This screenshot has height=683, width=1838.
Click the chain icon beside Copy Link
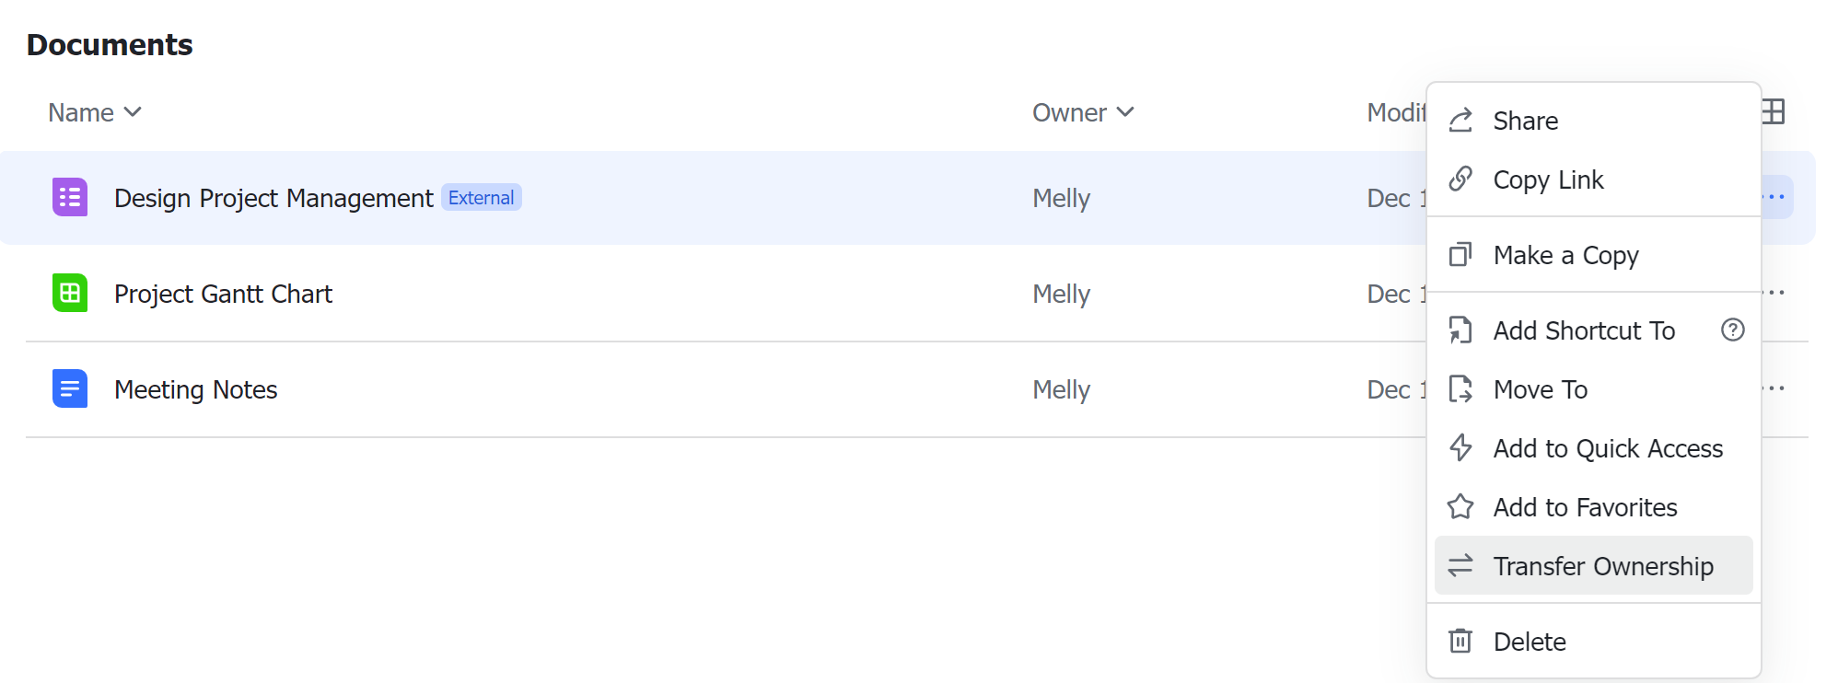(x=1460, y=179)
